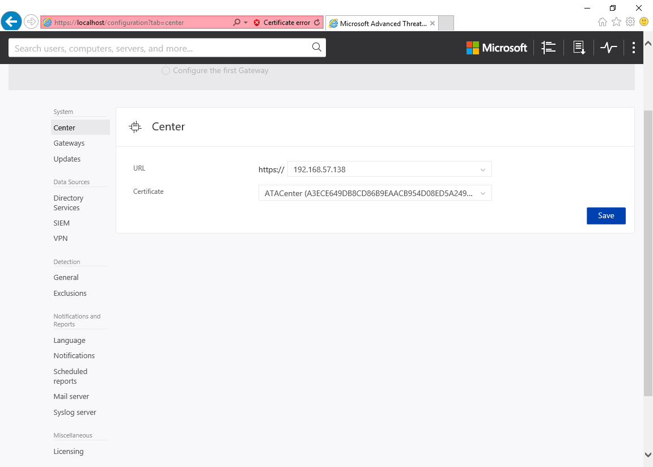Click the scrollbar up arrow
Viewport: 653px width, 467px height.
point(648,43)
